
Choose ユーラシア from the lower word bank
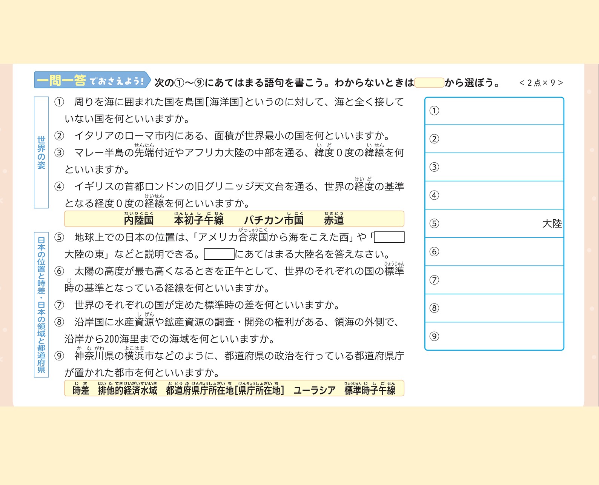(x=314, y=390)
